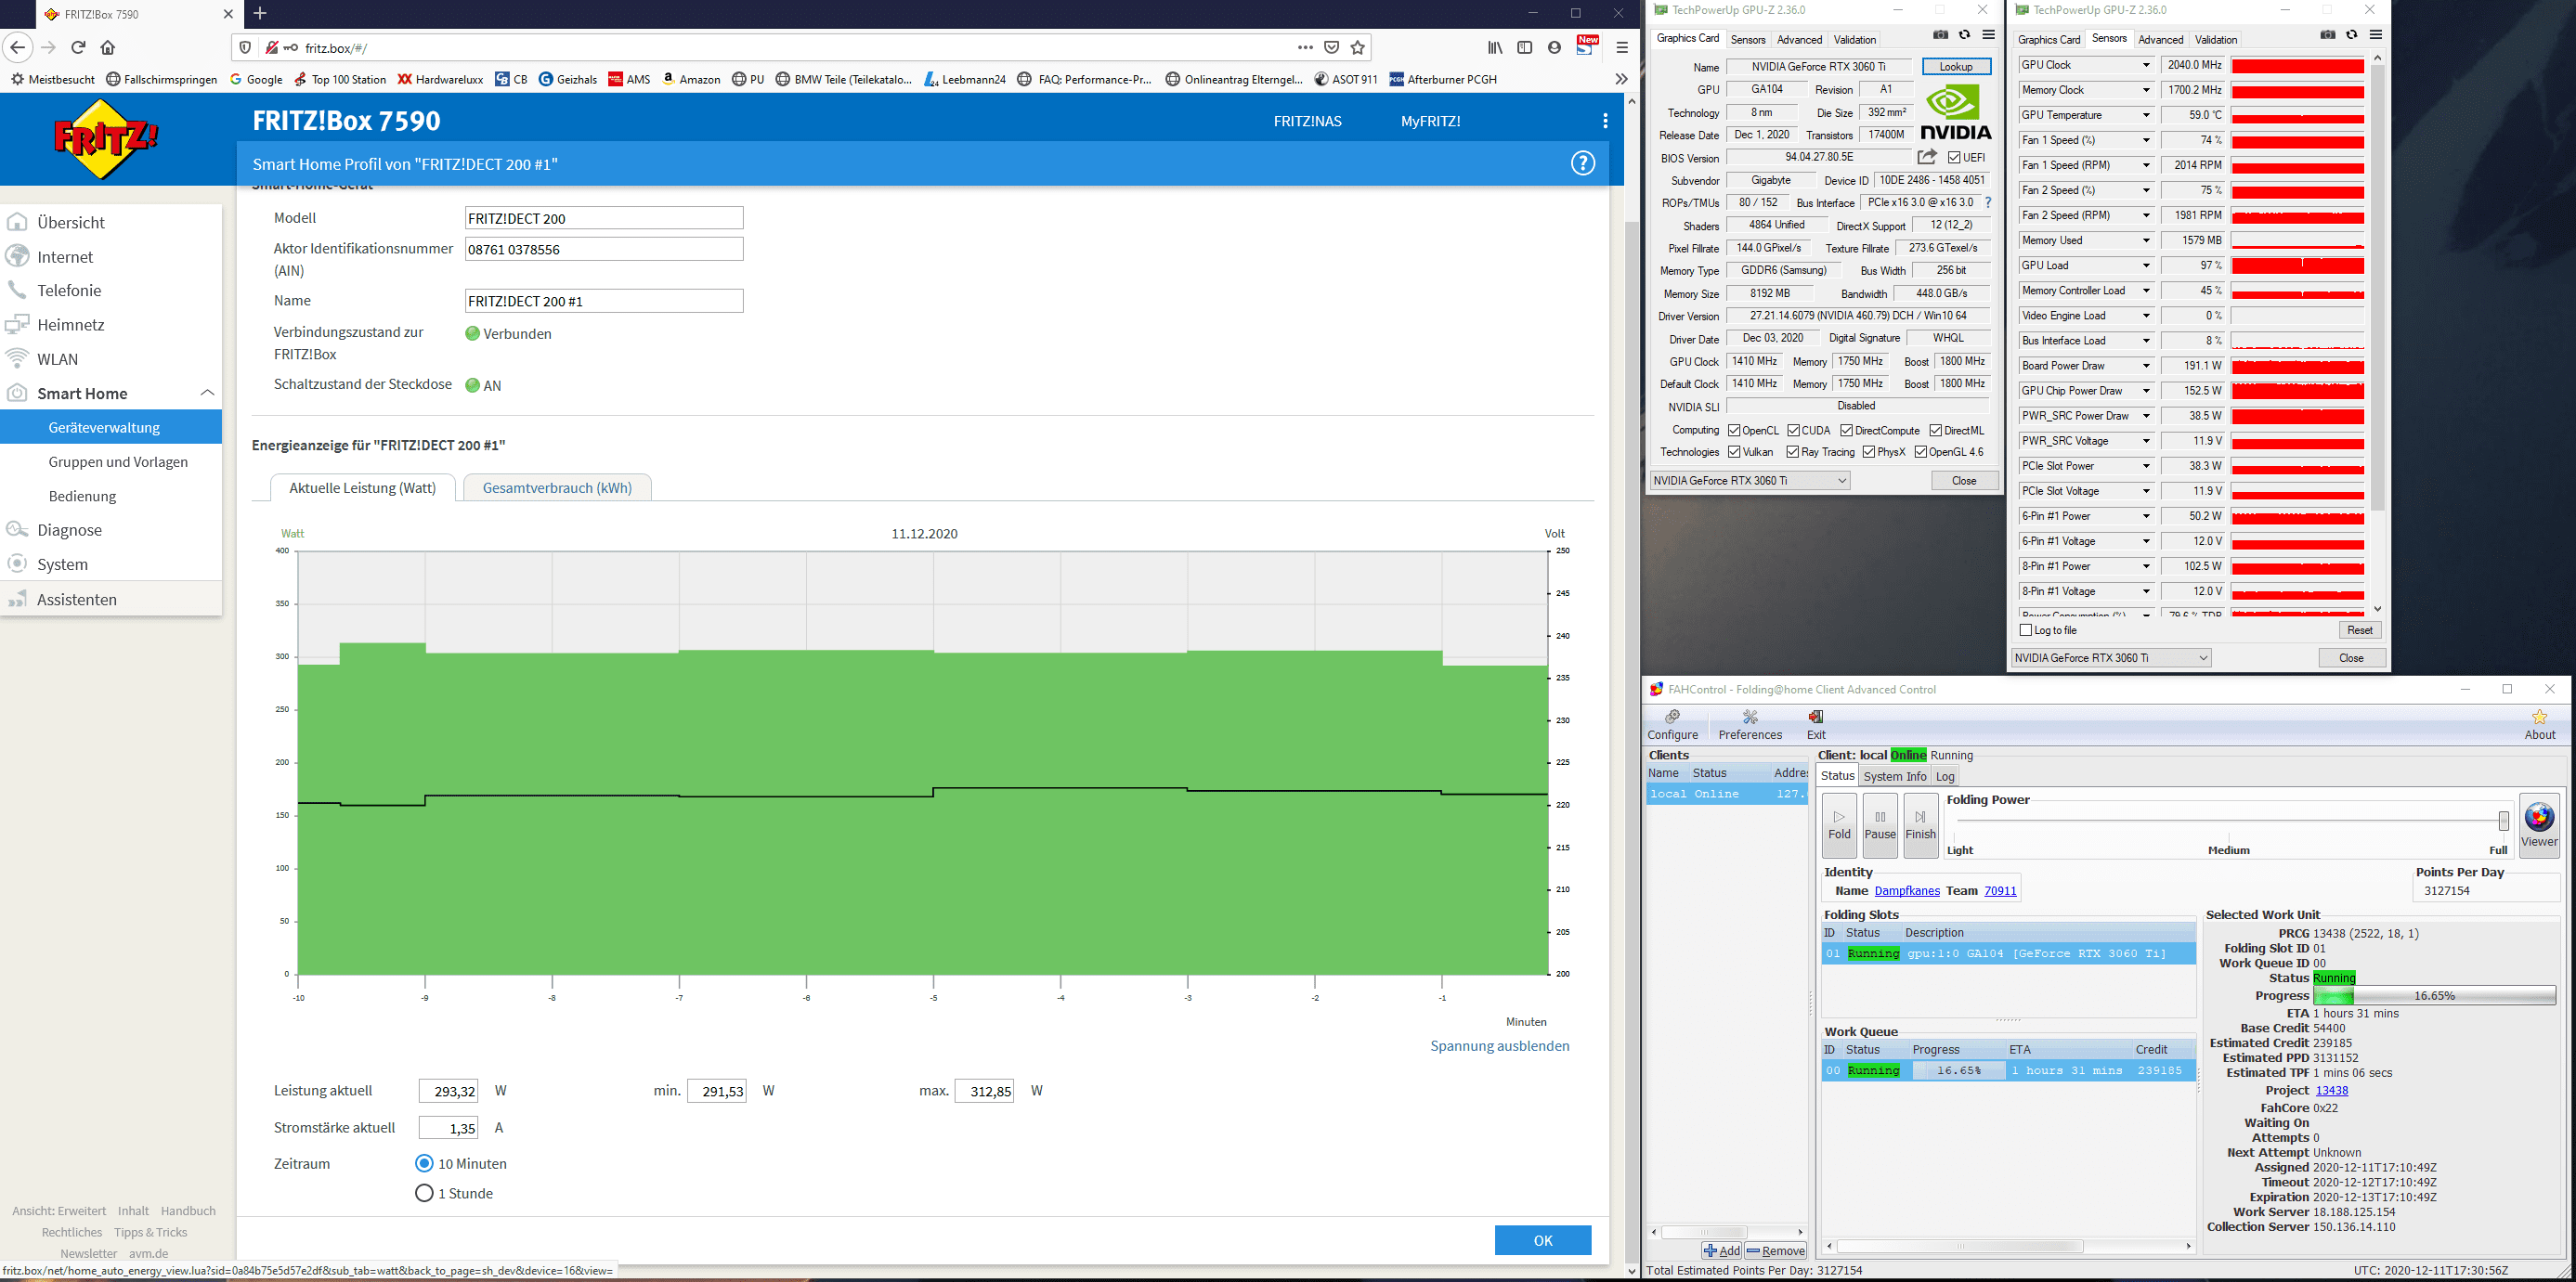Toggle Vulkan checkbox
The height and width of the screenshot is (1282, 2576).
point(1734,452)
